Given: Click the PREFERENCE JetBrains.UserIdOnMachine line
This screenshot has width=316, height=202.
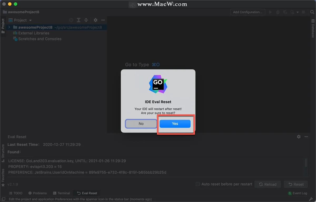Looking at the screenshot, I should pos(87,172).
